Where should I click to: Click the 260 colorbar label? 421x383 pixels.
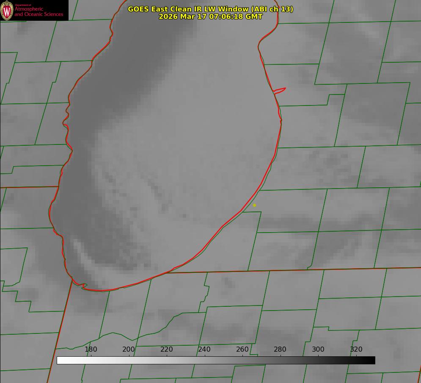[242, 349]
